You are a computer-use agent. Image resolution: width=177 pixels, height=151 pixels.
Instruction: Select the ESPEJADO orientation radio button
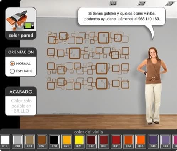(x=12, y=71)
